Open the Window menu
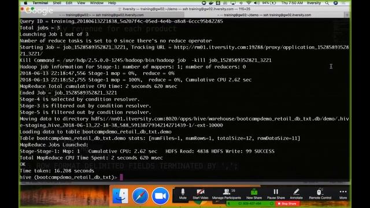 click(x=97, y=3)
